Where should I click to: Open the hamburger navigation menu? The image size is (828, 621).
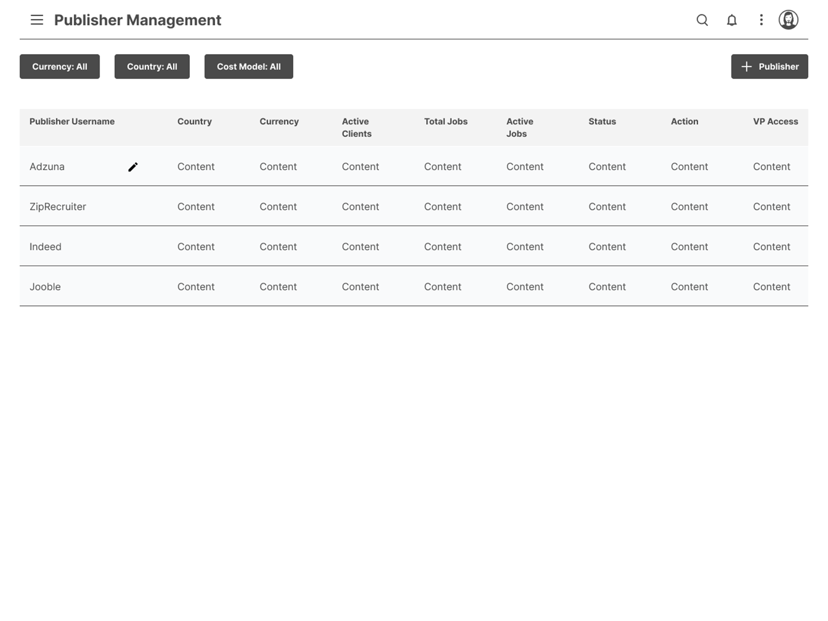point(37,20)
